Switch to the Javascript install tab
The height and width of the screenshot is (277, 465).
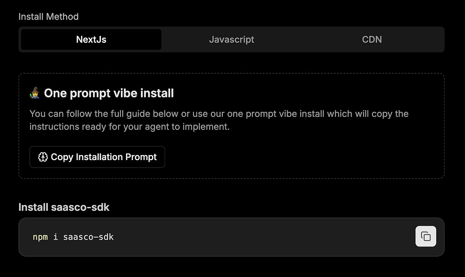231,39
